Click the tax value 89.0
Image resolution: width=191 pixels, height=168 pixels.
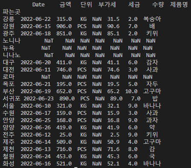116,99
